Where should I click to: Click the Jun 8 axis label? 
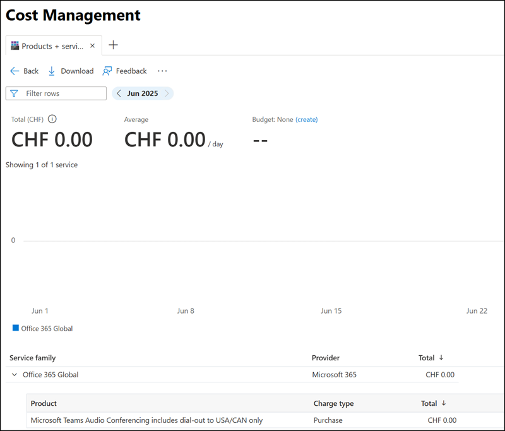[186, 310]
